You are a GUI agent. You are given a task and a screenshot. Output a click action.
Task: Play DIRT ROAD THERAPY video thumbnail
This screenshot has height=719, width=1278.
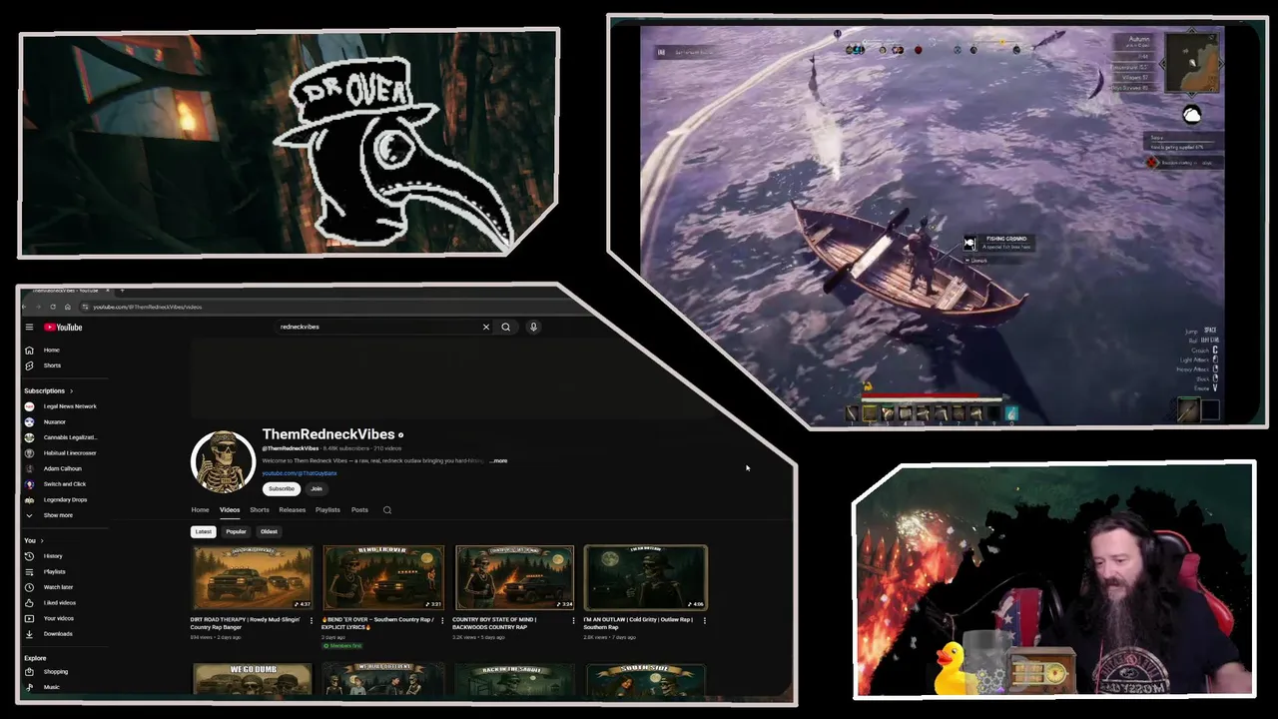(252, 577)
